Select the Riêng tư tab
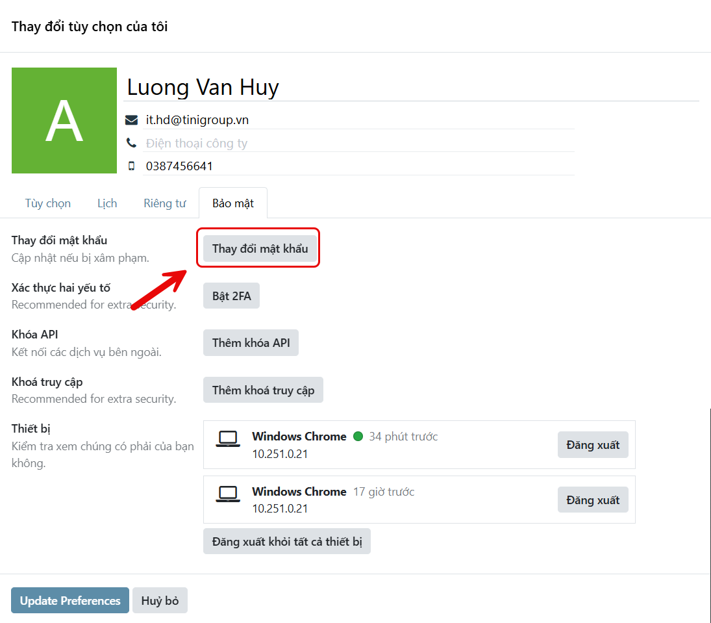This screenshot has height=623, width=711. point(165,203)
